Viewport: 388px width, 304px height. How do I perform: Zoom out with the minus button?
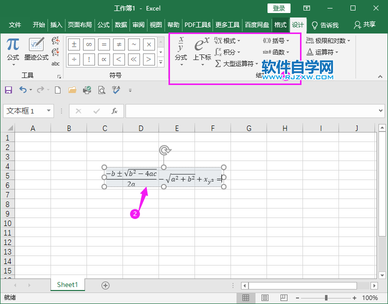[x=297, y=298]
